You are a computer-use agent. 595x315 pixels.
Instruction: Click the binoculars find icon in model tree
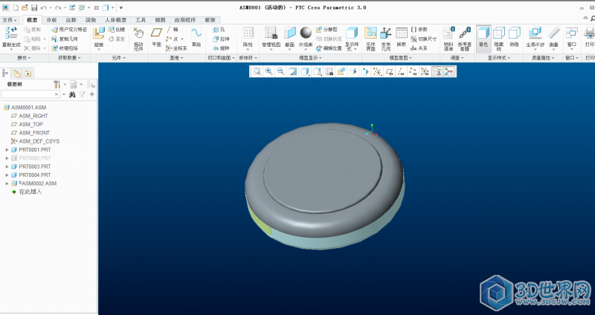[x=72, y=94]
